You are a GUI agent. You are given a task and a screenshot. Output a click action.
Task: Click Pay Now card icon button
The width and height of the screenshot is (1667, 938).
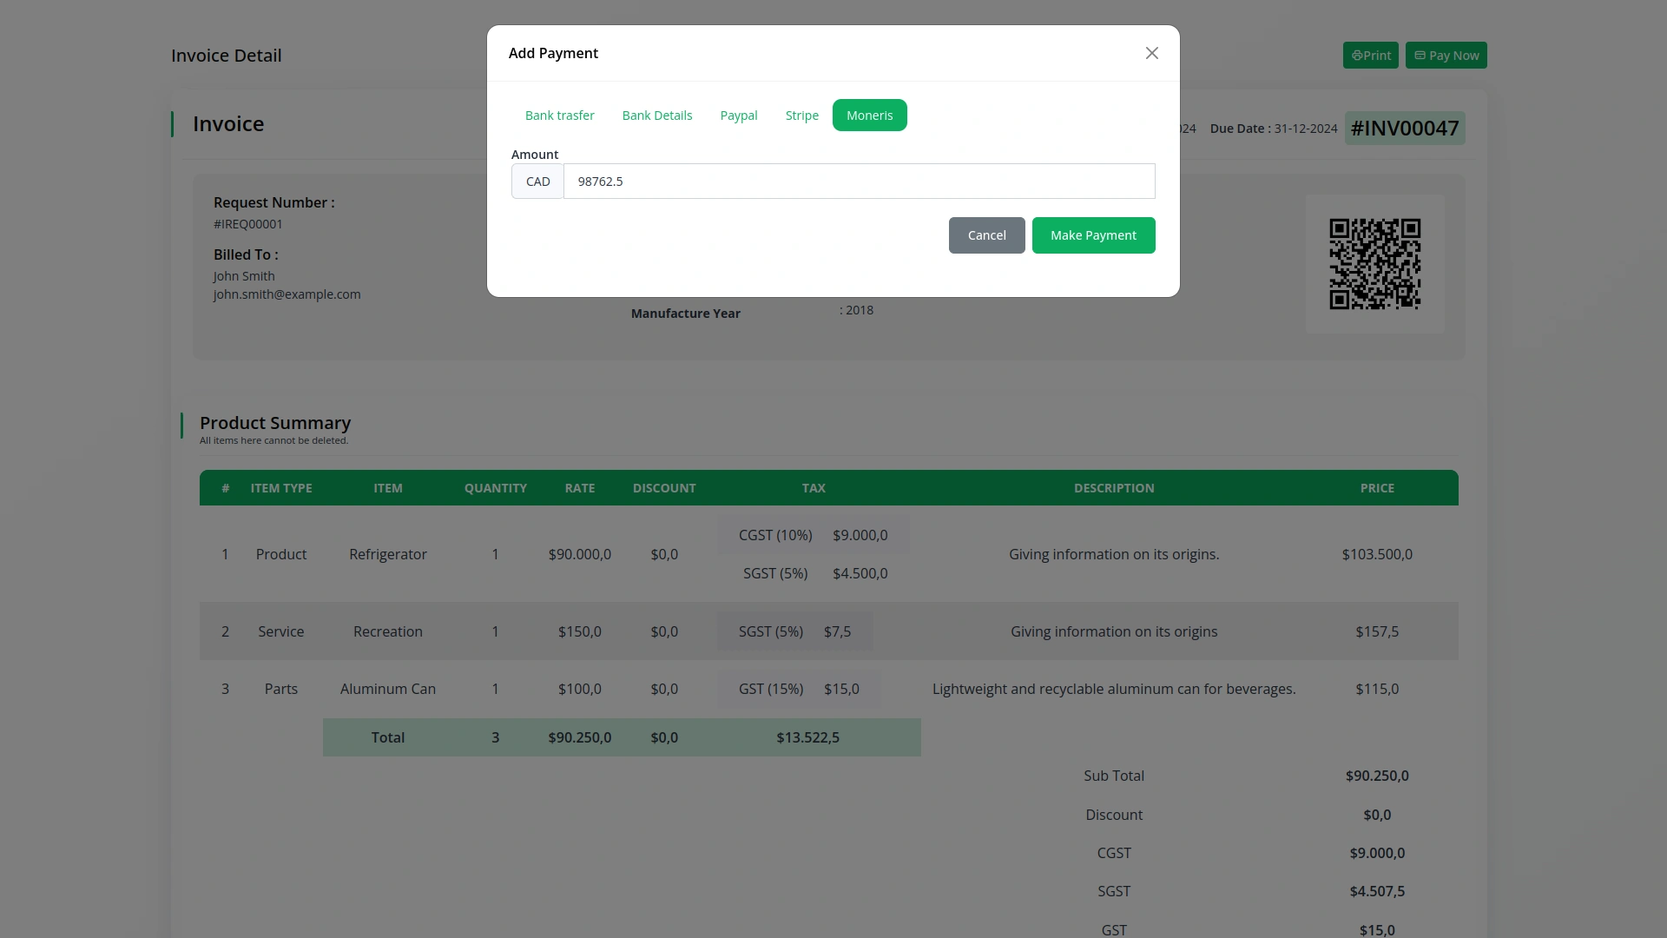click(x=1446, y=56)
